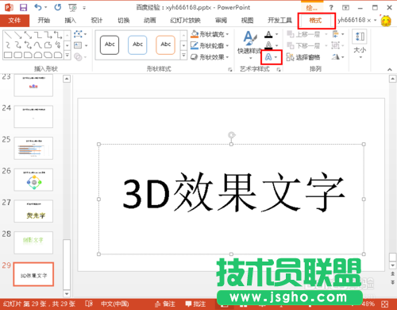Select slide 28 thumbnail

(33, 242)
